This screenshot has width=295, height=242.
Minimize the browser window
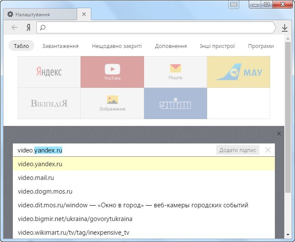tap(255, 5)
